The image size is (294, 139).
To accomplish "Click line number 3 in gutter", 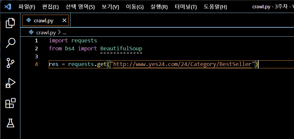I will coord(36,56).
